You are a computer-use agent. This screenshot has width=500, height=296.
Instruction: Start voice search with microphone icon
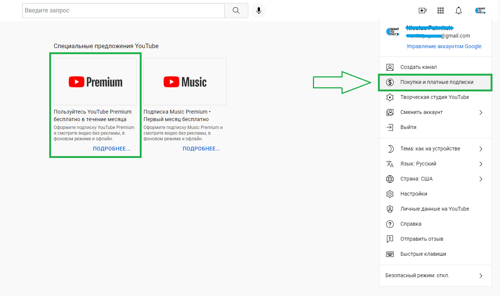(x=259, y=11)
